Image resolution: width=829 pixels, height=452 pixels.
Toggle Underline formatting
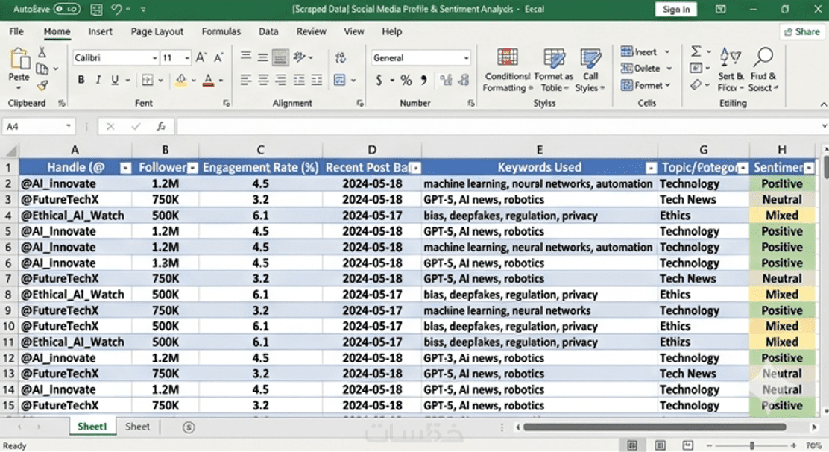coord(115,80)
